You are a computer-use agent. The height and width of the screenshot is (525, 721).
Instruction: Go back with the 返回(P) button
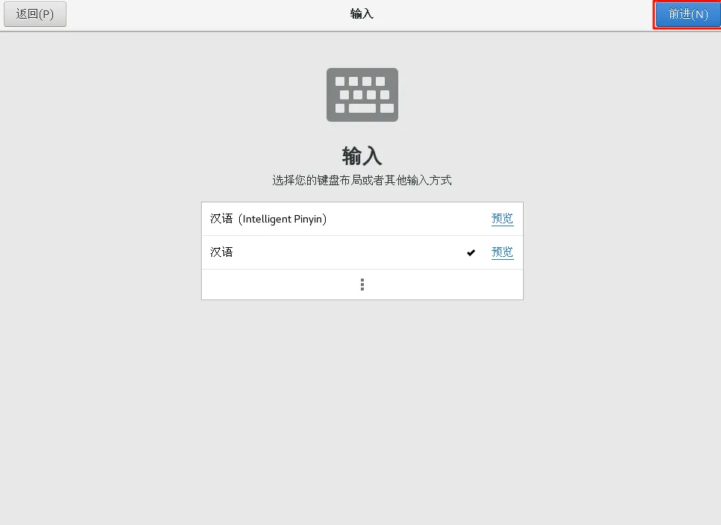pyautogui.click(x=35, y=14)
